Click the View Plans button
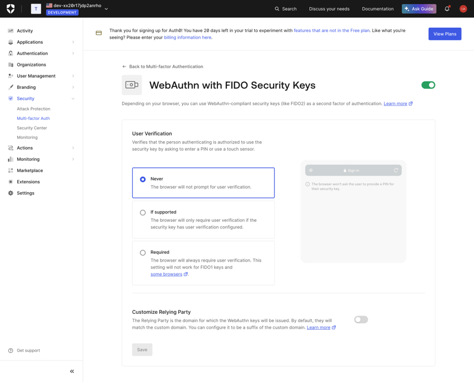474x382 pixels. (x=444, y=34)
